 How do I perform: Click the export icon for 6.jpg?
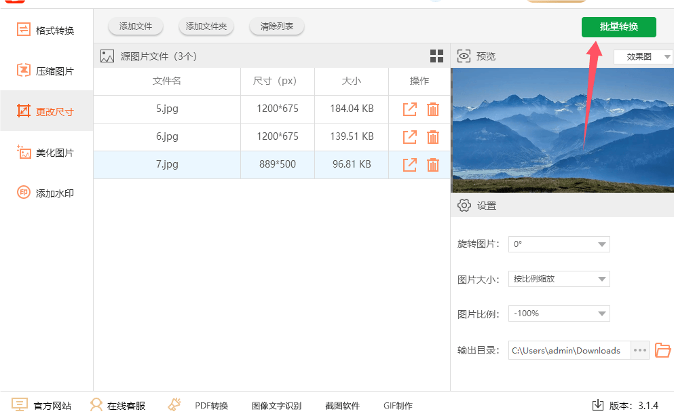[x=410, y=136]
